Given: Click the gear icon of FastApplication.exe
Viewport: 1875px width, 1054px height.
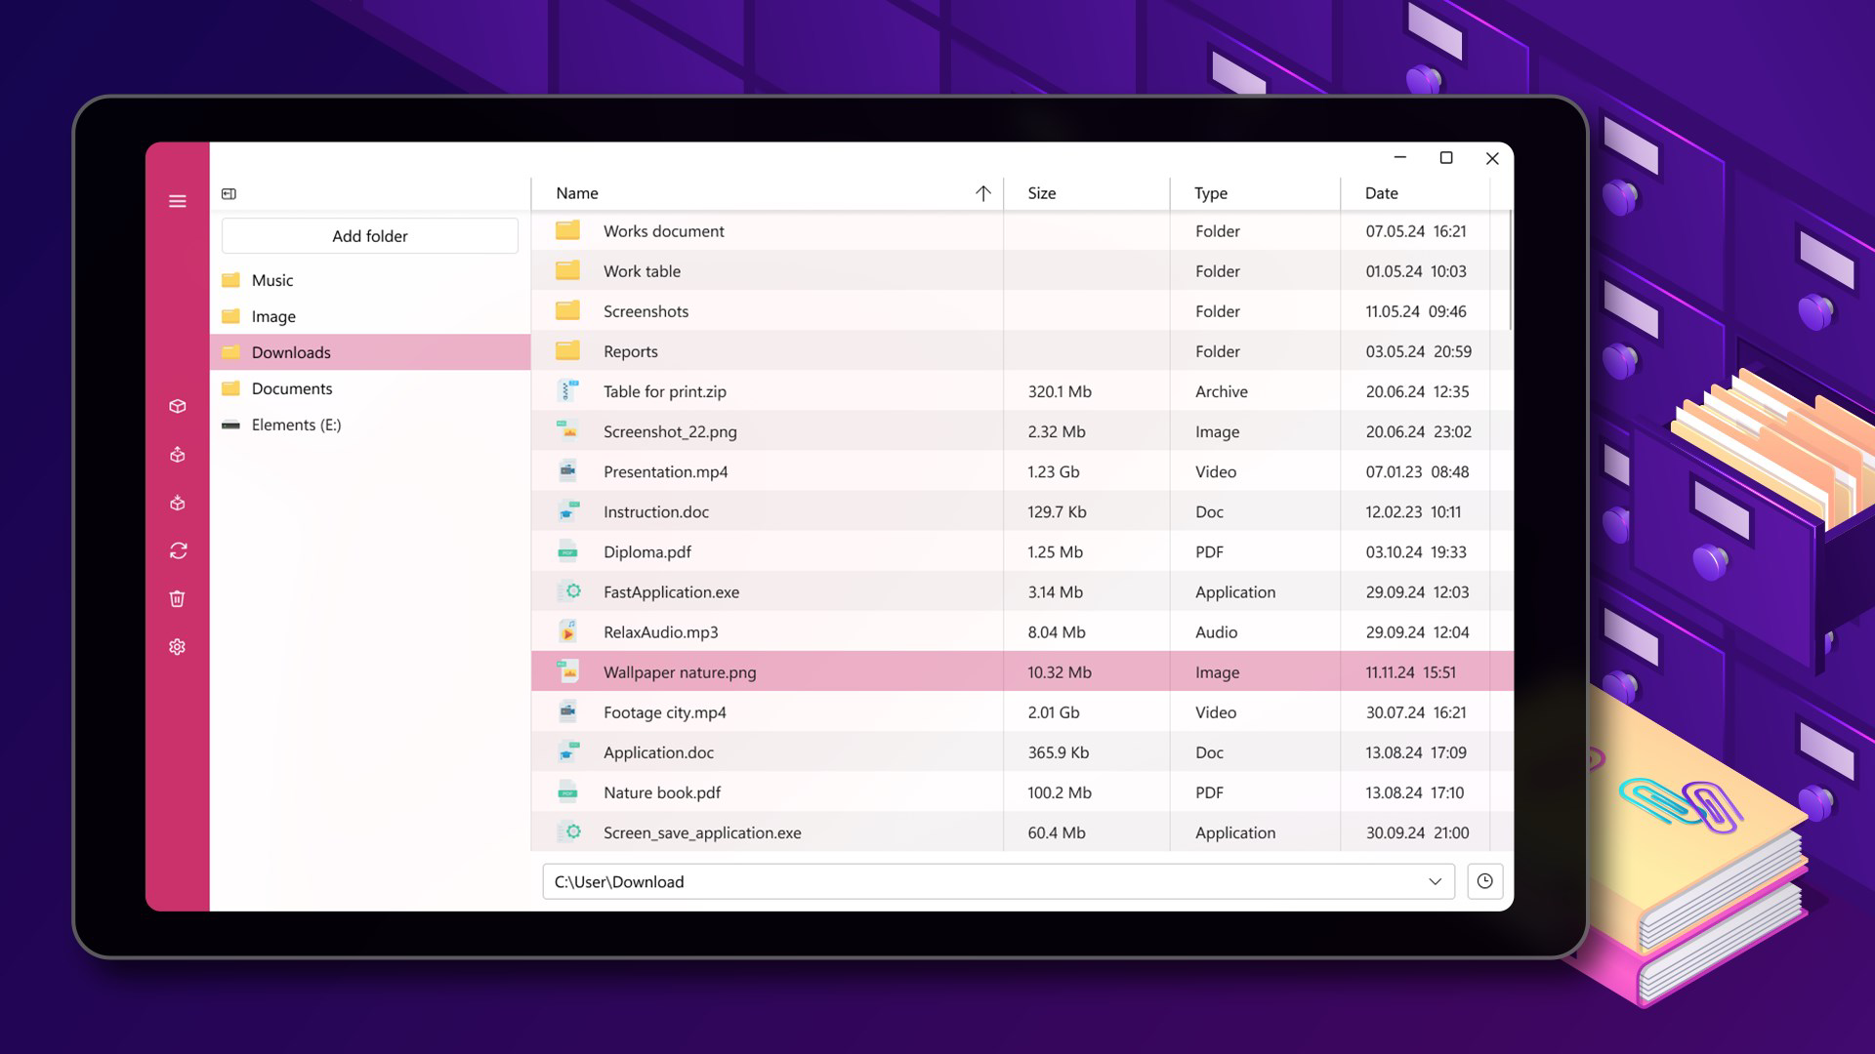Looking at the screenshot, I should (572, 591).
